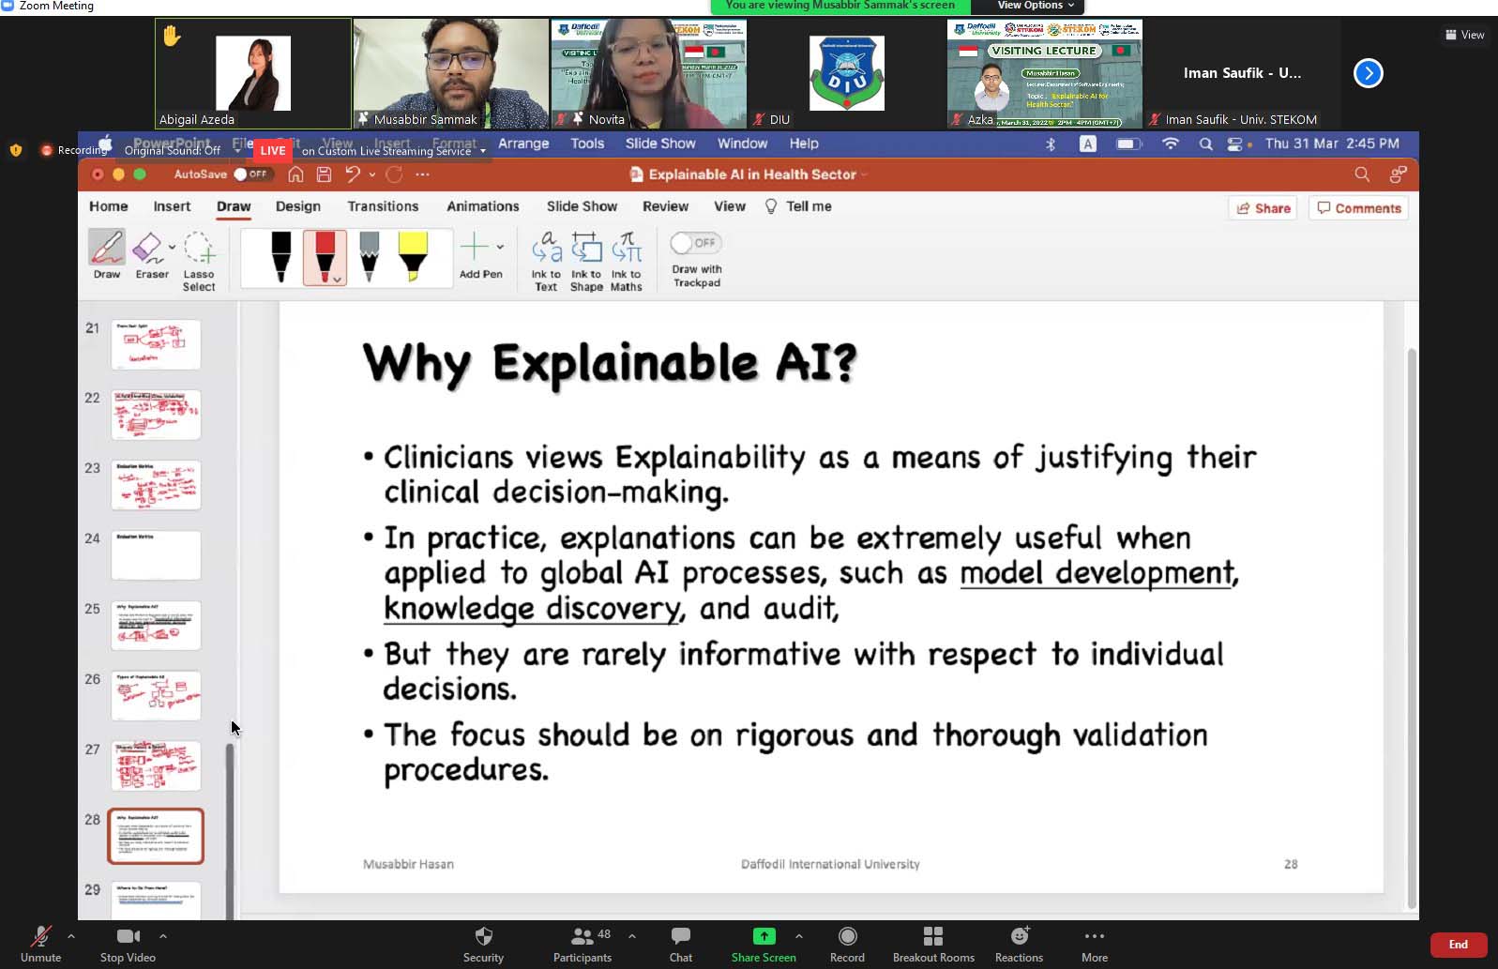The width and height of the screenshot is (1498, 969).
Task: Click the red End meeting button
Action: click(1459, 945)
